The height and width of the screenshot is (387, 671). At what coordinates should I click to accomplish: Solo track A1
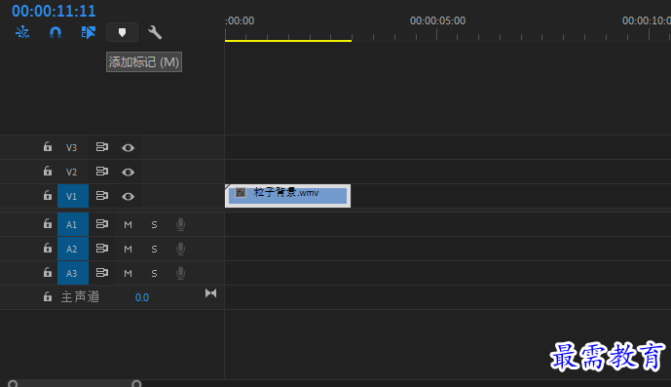[x=154, y=224]
